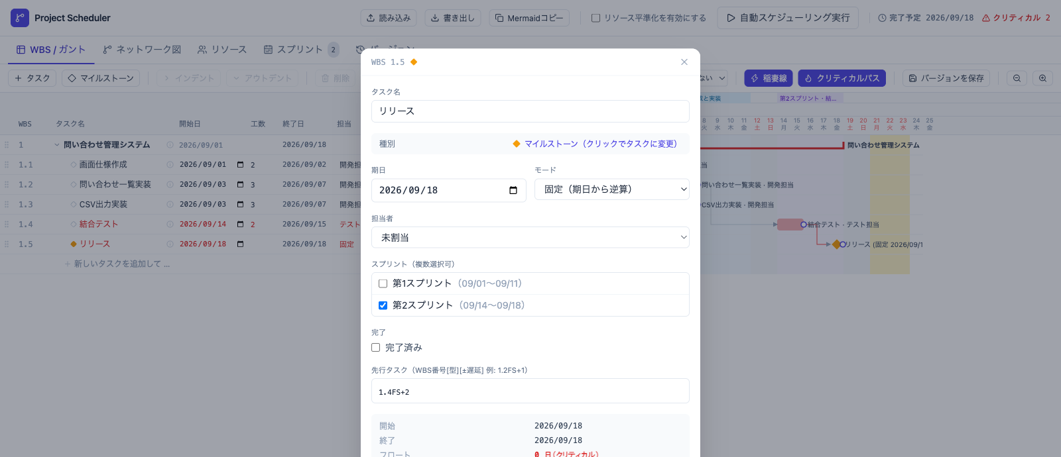Click the Project Scheduler logo icon
This screenshot has height=457, width=1061.
tap(20, 18)
